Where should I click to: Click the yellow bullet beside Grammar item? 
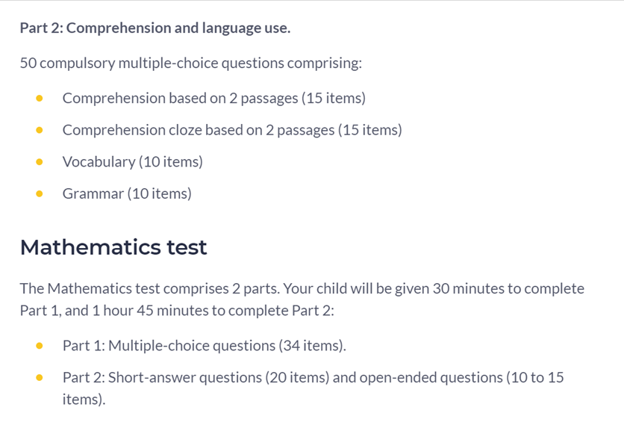40,193
